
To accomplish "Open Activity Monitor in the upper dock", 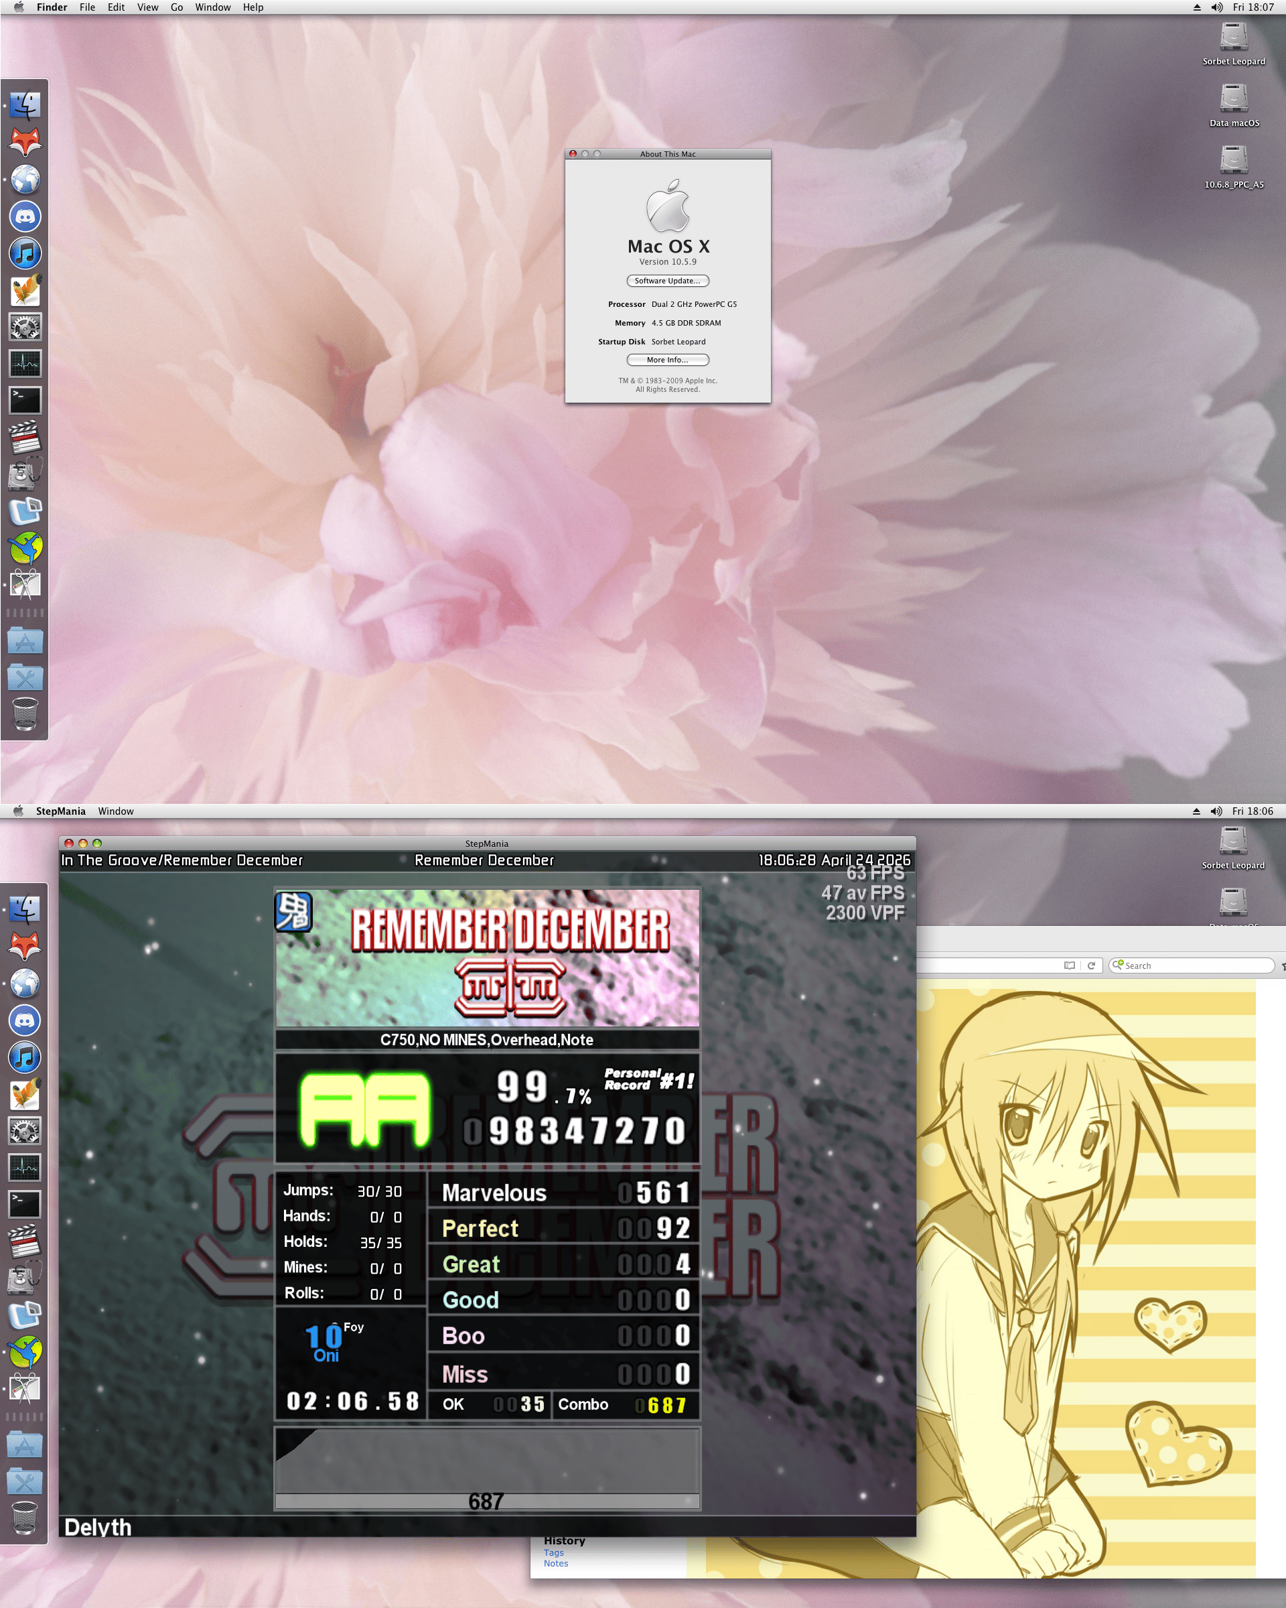I will 25,364.
